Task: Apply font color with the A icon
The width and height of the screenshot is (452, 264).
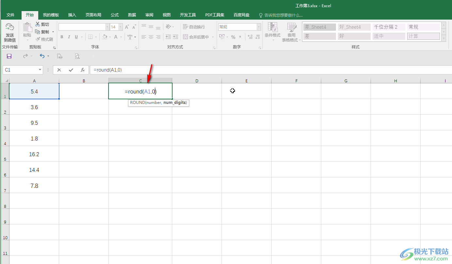Action: coord(116,37)
